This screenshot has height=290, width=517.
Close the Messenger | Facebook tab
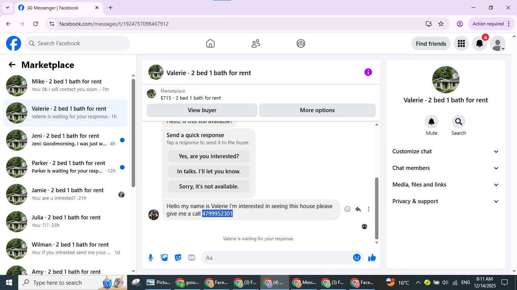coord(97,8)
